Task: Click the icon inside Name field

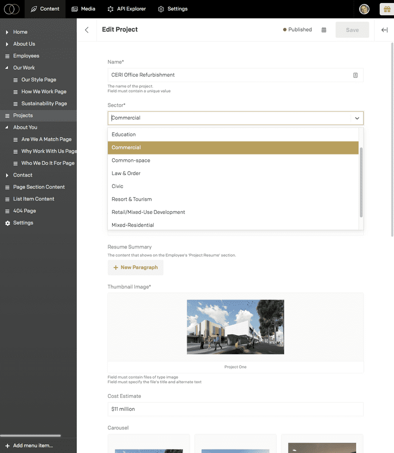Action: (355, 75)
